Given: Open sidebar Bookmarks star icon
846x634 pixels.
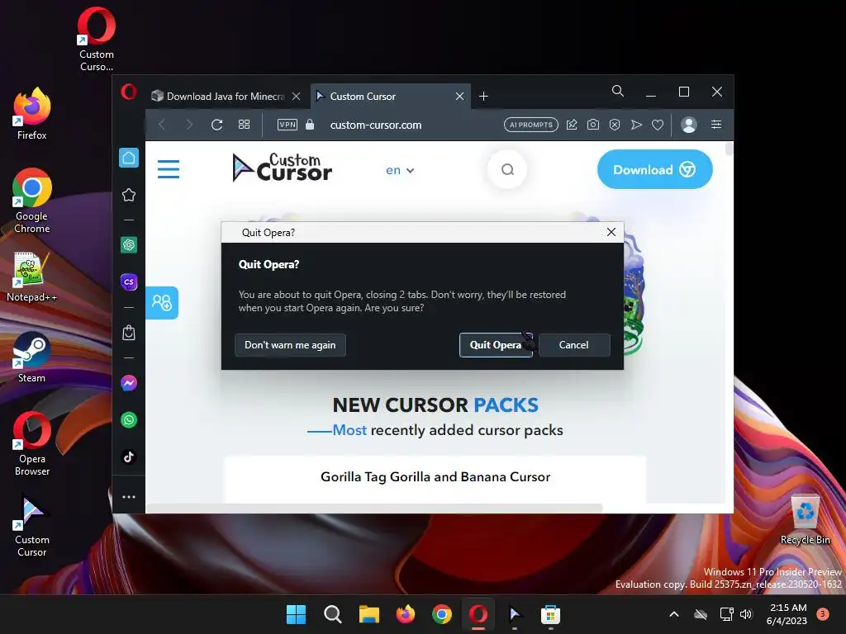Looking at the screenshot, I should (x=129, y=195).
